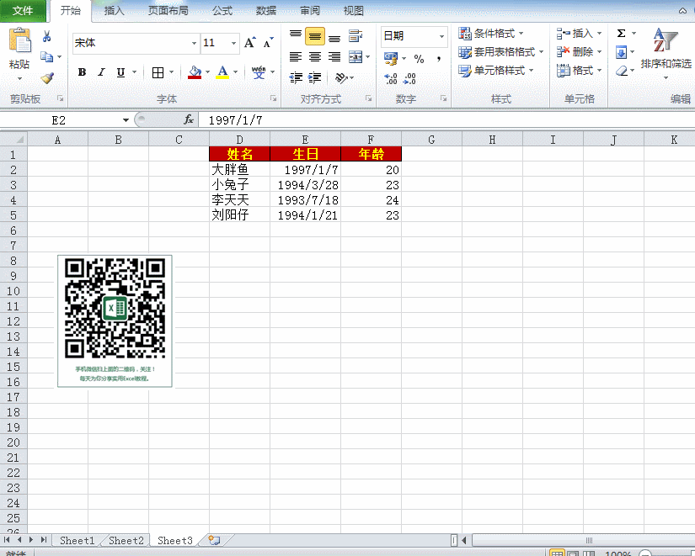Click Decrease Decimal button
The image size is (695, 556).
click(409, 78)
